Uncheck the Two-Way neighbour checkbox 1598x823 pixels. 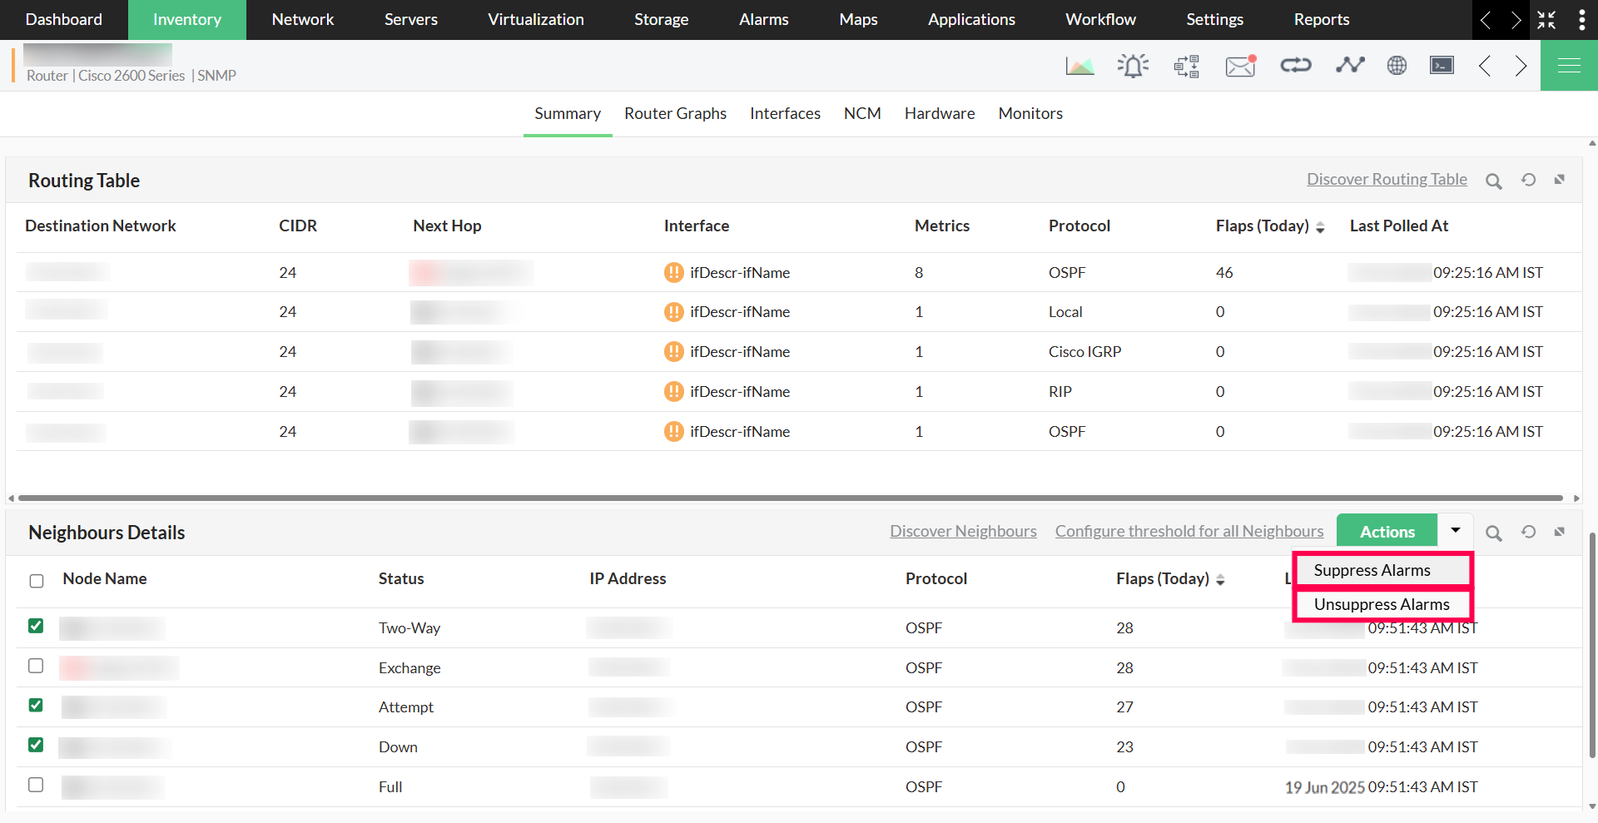(36, 626)
